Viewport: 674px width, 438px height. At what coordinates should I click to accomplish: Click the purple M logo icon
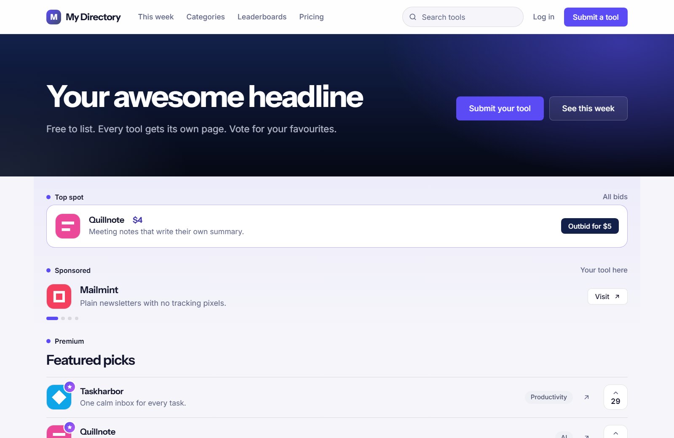[x=53, y=17]
